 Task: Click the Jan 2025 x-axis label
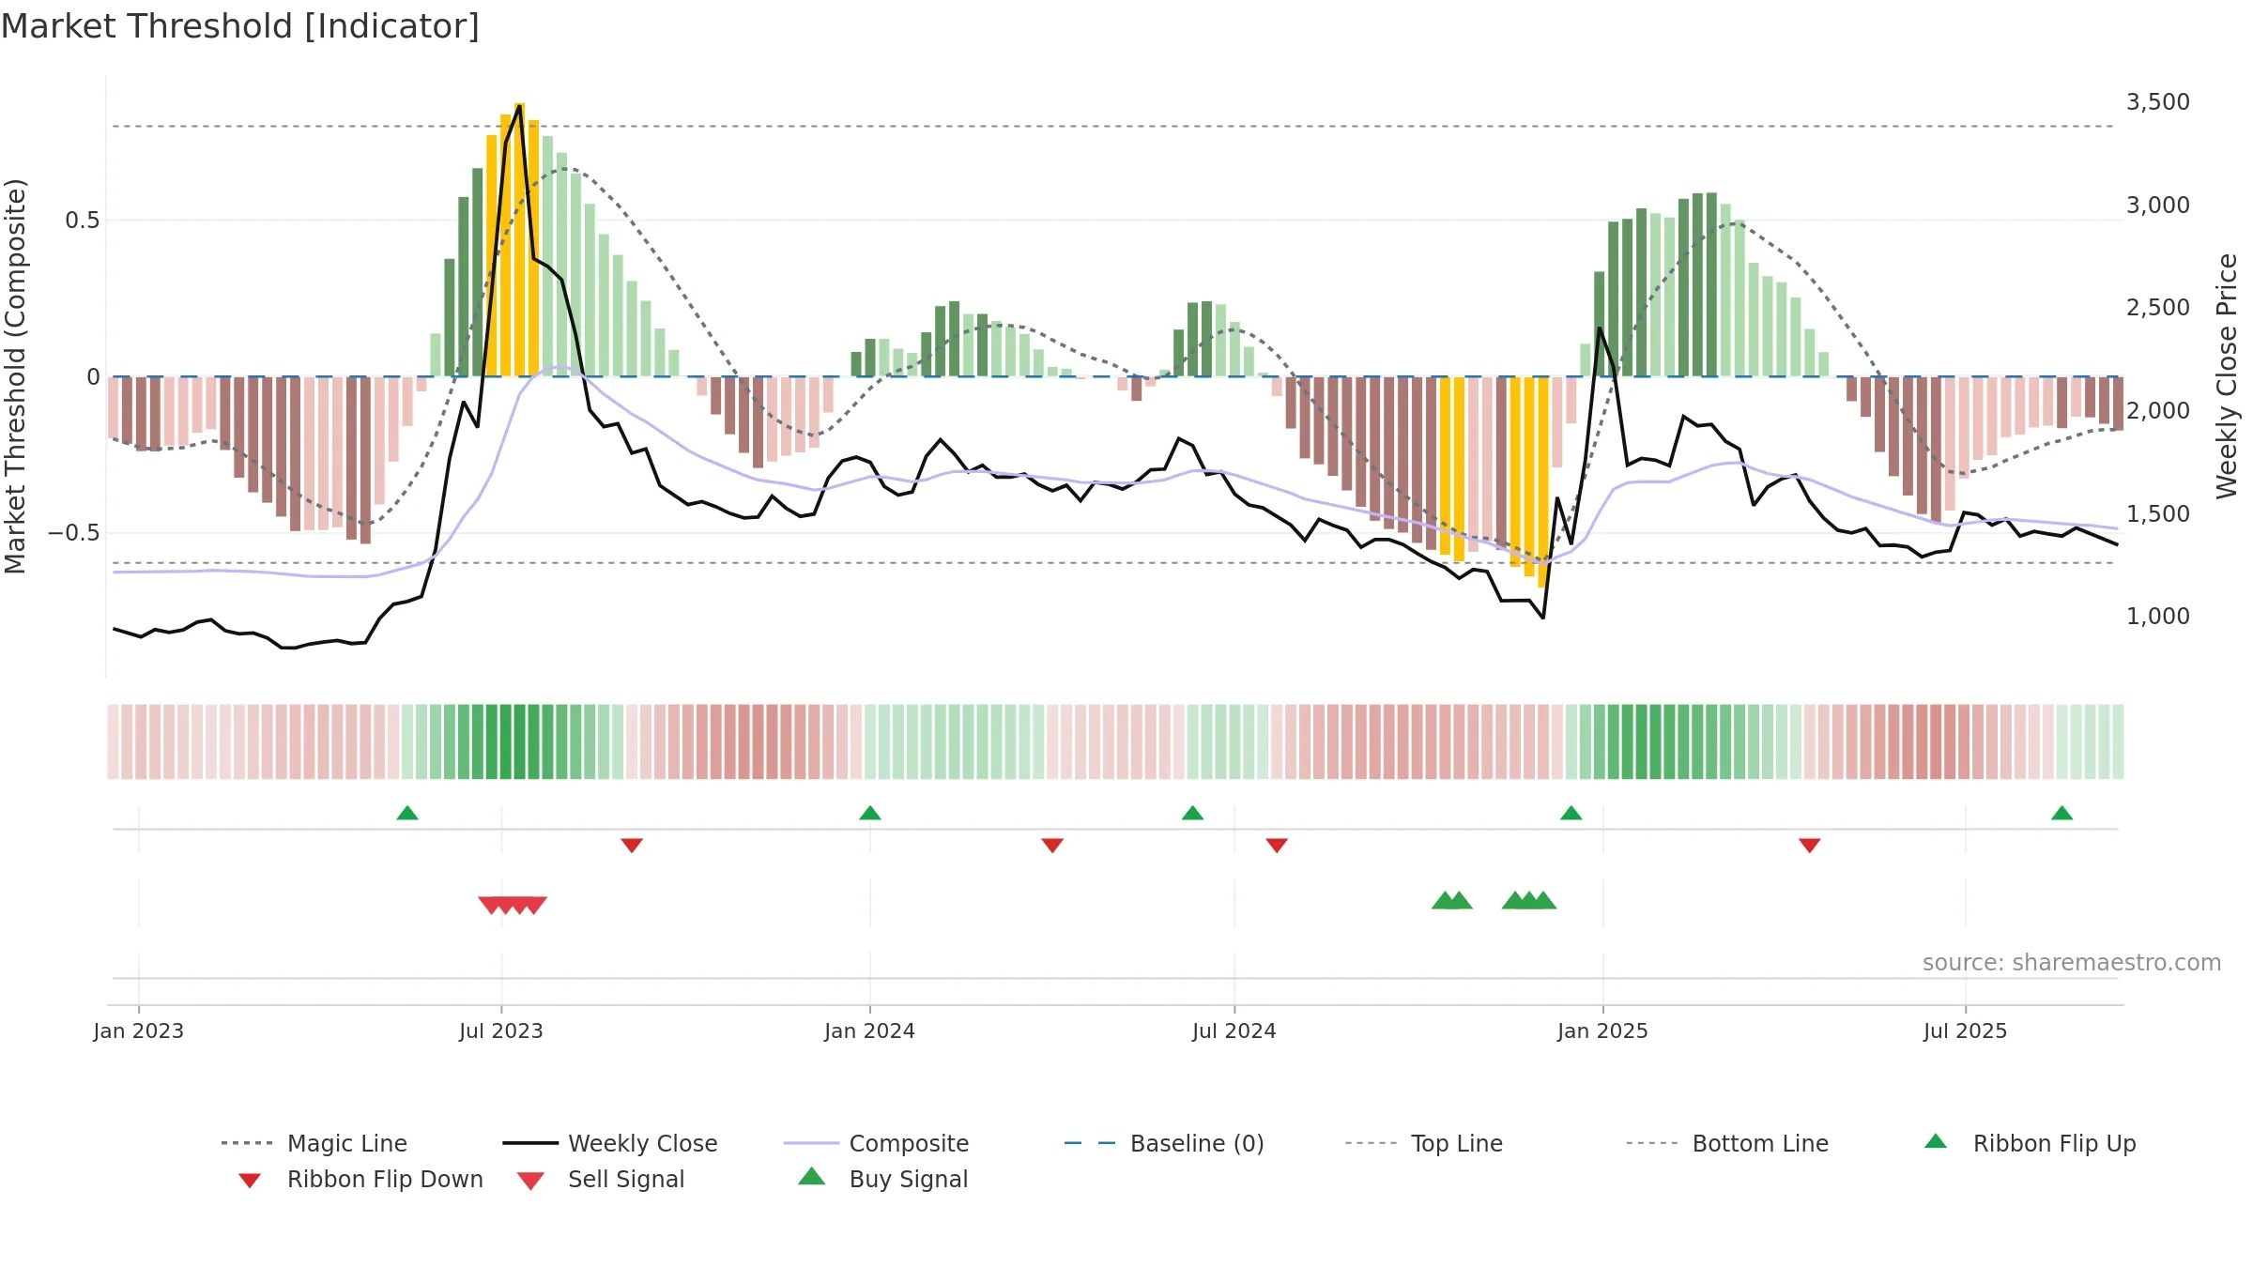click(1603, 1030)
